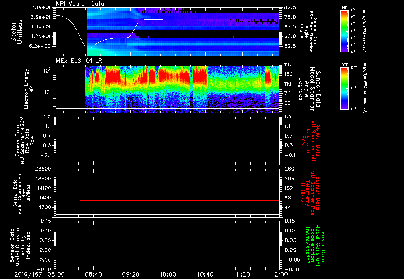
Task: Click the 'Sector Unitless' axis label
Action: (17, 32)
